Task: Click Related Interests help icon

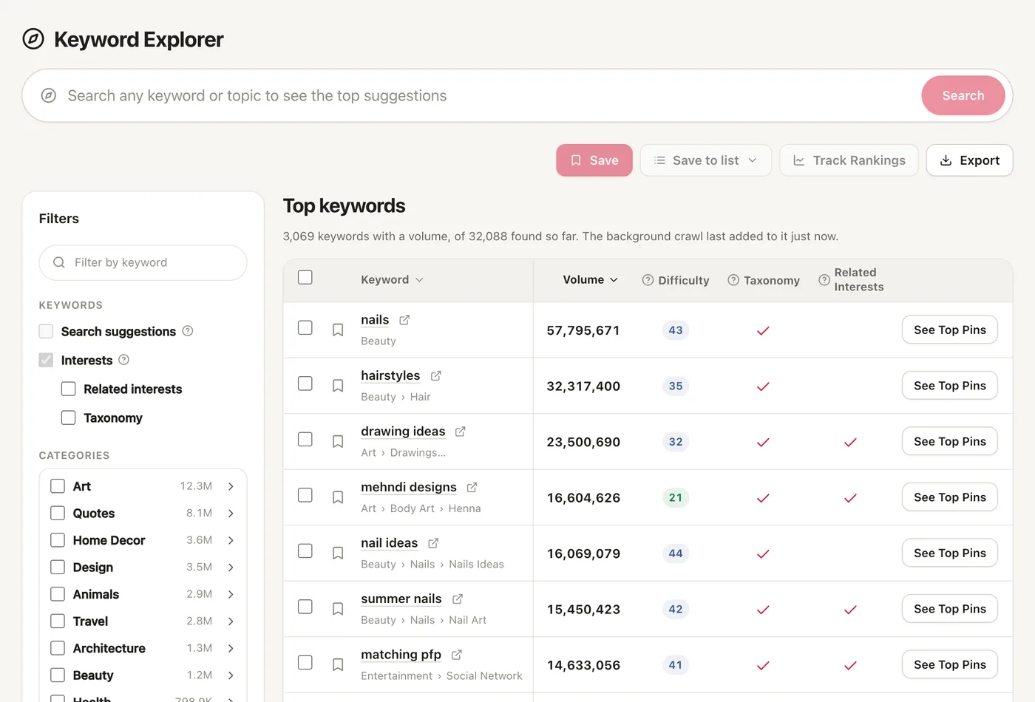Action: coord(824,280)
